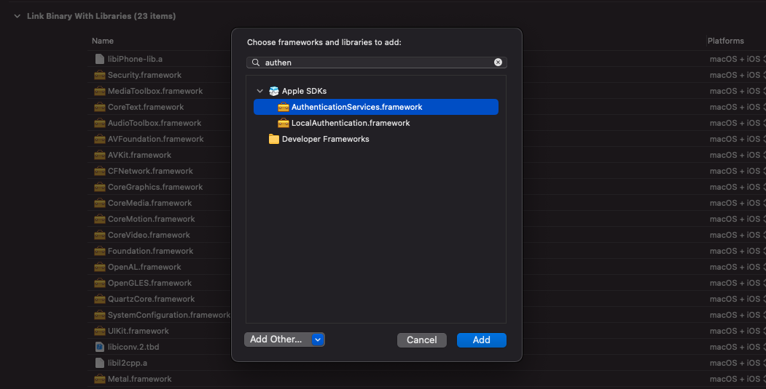Click the UIKit.framework toolbox icon
The width and height of the screenshot is (766, 389).
pos(100,331)
